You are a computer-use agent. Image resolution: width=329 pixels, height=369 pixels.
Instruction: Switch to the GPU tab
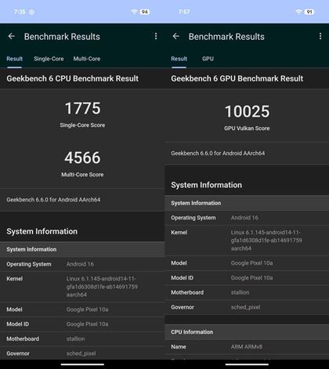(x=208, y=59)
